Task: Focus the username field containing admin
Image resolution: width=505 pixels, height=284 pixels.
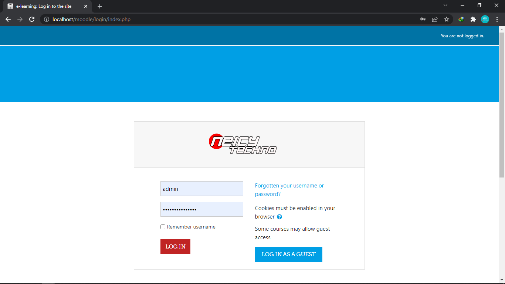Action: click(x=202, y=189)
